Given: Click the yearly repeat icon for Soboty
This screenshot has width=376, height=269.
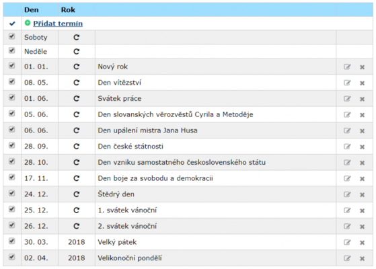Looking at the screenshot, I should (x=76, y=38).
